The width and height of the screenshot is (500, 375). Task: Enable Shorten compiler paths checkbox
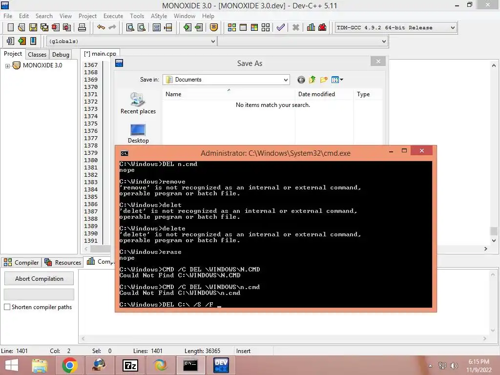[x=7, y=307]
